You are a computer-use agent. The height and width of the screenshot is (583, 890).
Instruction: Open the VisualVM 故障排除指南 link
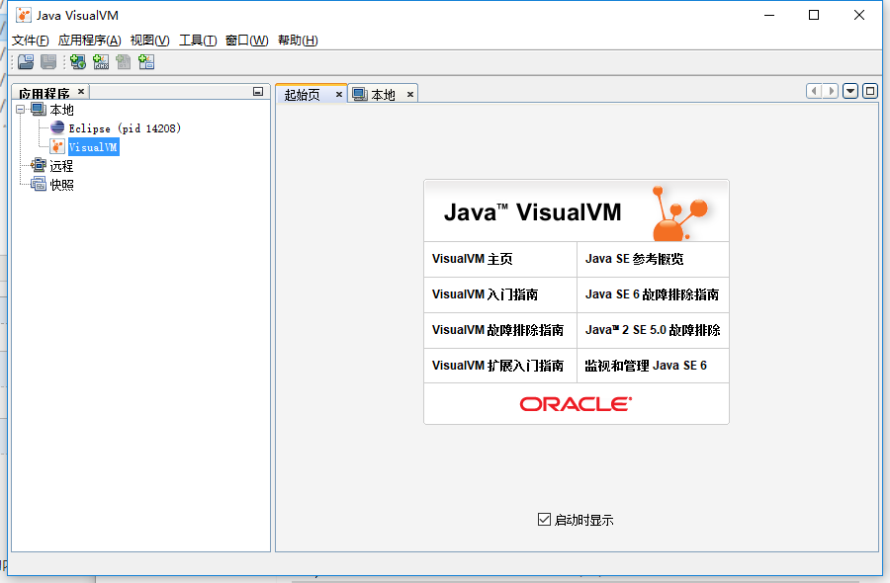[497, 330]
